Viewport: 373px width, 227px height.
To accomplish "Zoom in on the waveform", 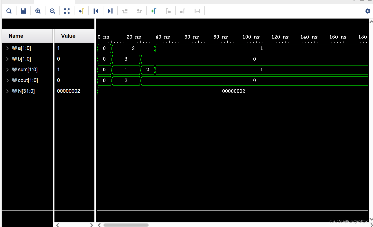I will 38,11.
